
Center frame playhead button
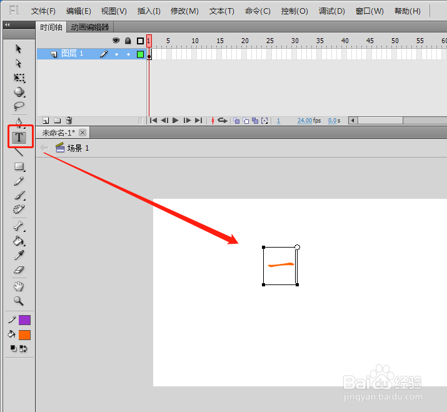tap(213, 121)
